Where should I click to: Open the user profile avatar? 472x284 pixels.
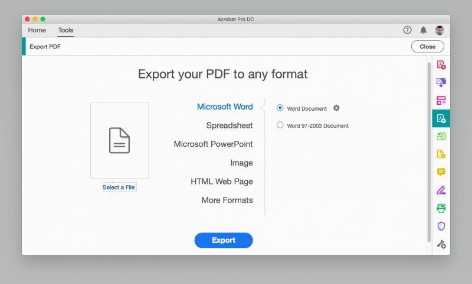[x=440, y=30]
